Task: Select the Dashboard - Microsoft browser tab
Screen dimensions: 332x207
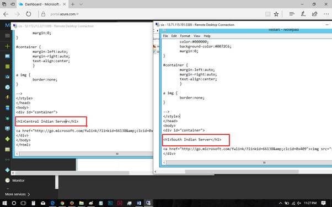Action: tap(42, 4)
